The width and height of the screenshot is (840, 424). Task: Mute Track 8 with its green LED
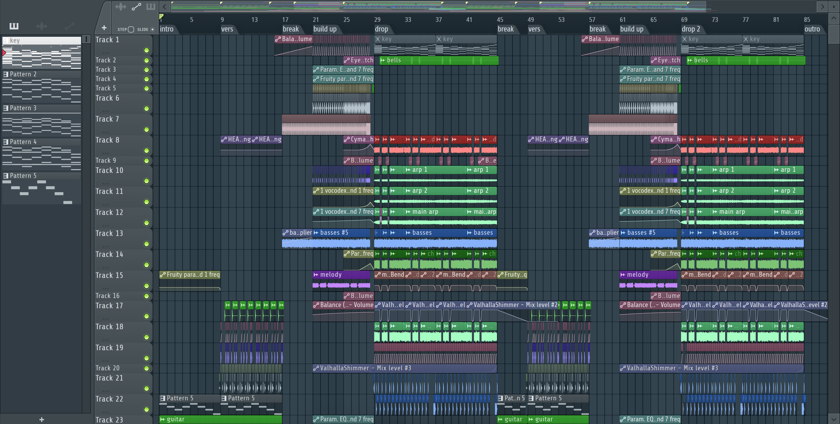click(147, 150)
